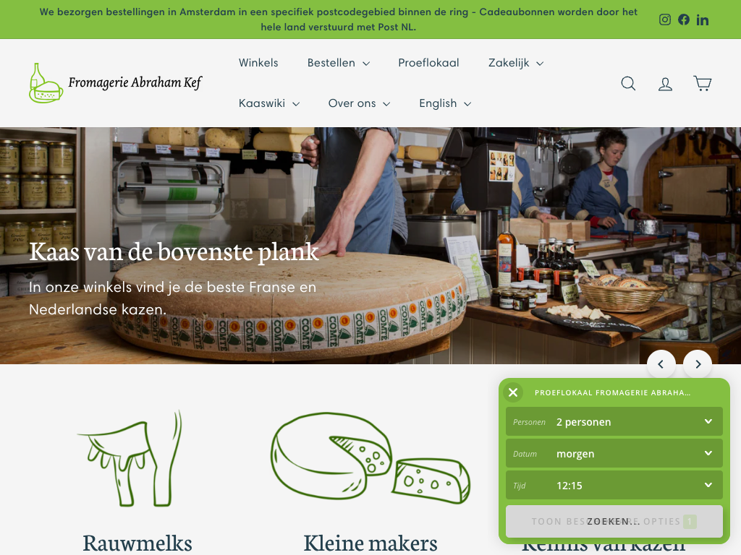
Task: Expand the Zakelijk menu
Action: coord(515,63)
